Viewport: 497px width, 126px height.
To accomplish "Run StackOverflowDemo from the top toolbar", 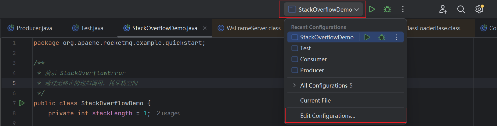I will click(x=372, y=9).
